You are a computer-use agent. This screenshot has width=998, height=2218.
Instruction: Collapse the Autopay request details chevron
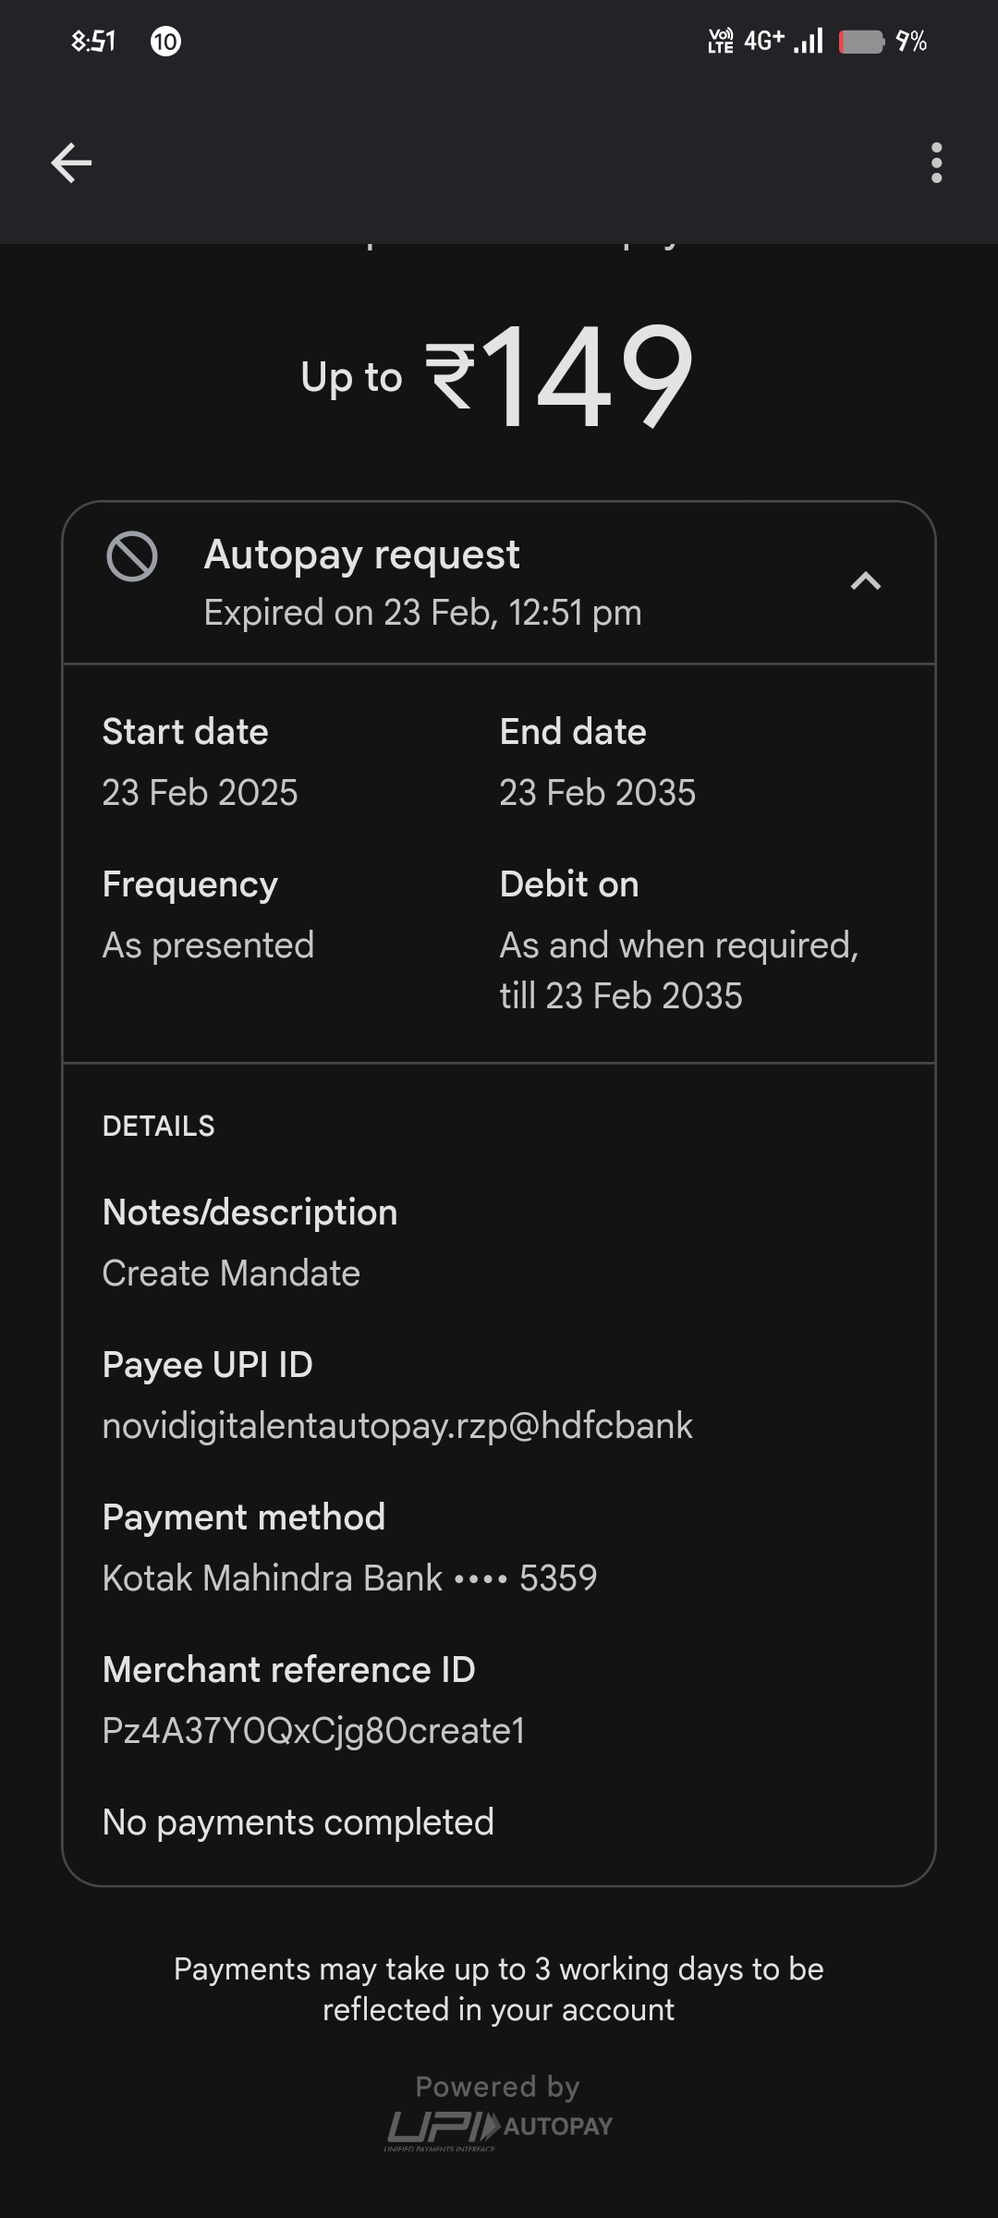(865, 581)
